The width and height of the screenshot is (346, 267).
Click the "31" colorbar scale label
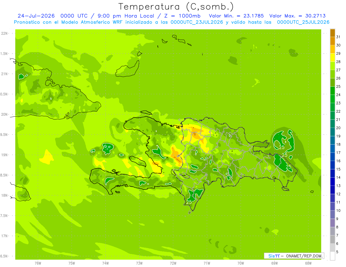pyautogui.click(x=338, y=37)
